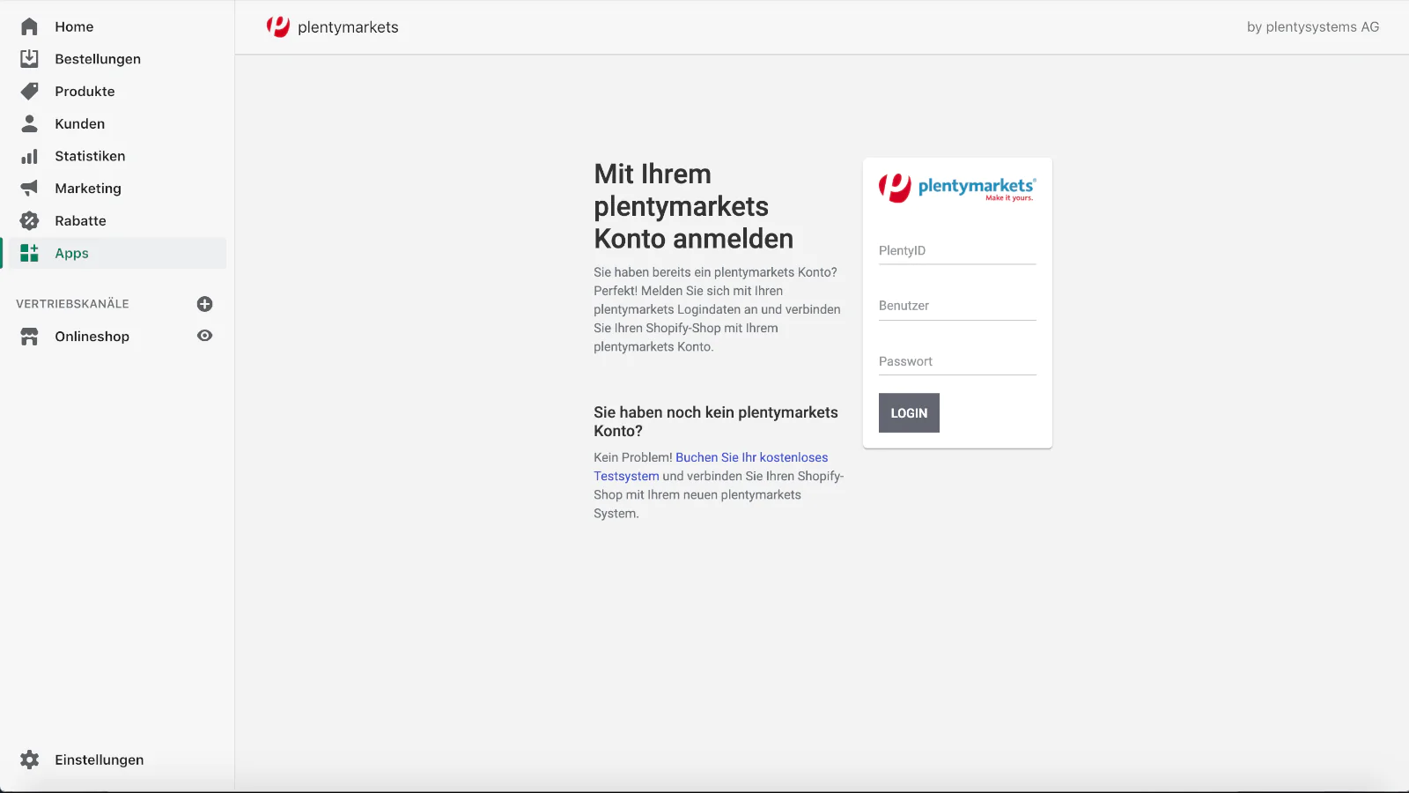Focus the PlentyID input field
Screen dimensions: 1409x793
pos(957,251)
